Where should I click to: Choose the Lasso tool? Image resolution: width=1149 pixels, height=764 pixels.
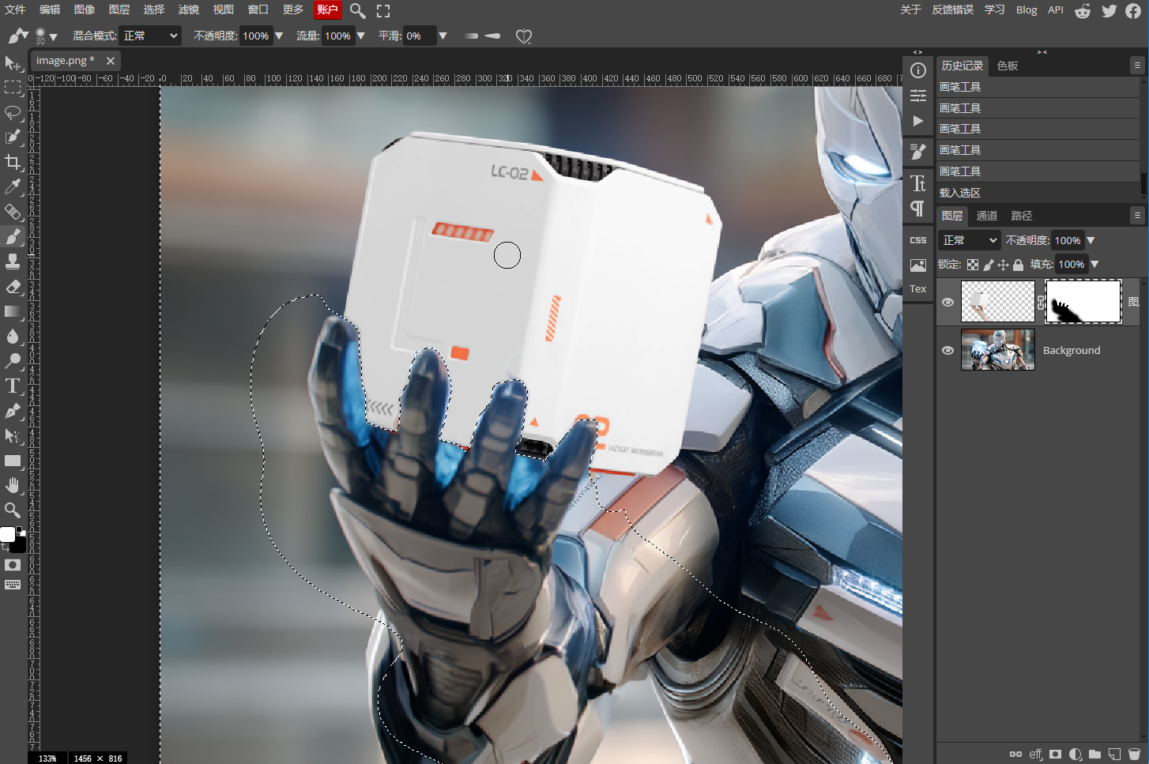(13, 112)
